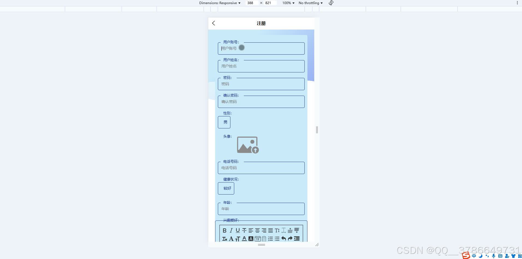Image resolution: width=522 pixels, height=259 pixels.
Task: Focus the 确认密码 input field
Action: point(261,102)
